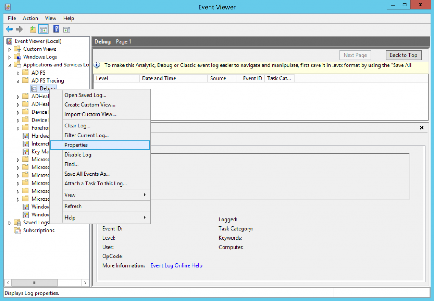The height and width of the screenshot is (301, 434).
Task: Open a saved log via the toolbar folder icon
Action: (x=32, y=29)
